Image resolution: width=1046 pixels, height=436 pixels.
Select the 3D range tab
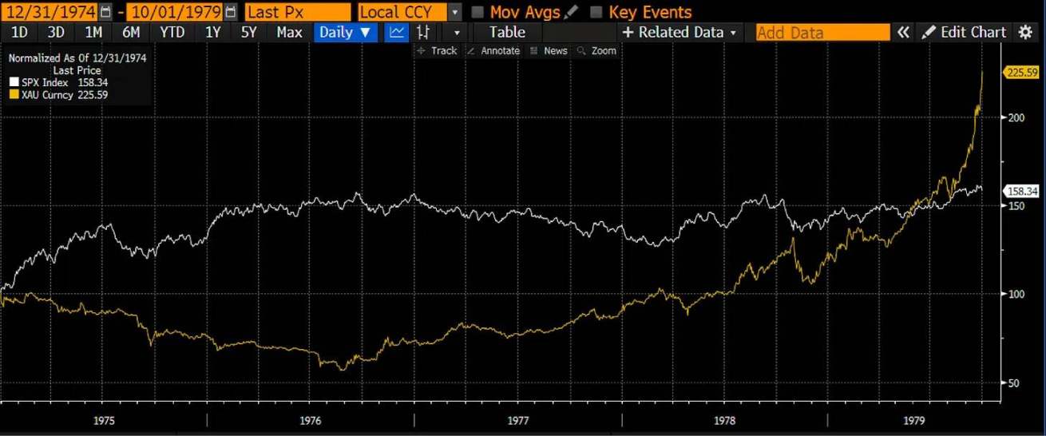click(56, 32)
